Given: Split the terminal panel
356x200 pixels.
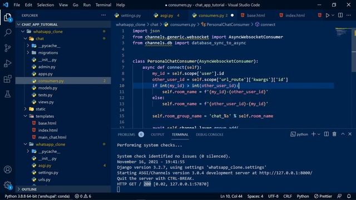Looking at the screenshot, I should pos(327,134).
